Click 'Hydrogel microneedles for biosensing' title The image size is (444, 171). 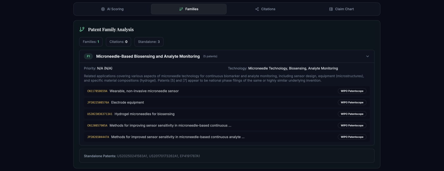click(144, 114)
